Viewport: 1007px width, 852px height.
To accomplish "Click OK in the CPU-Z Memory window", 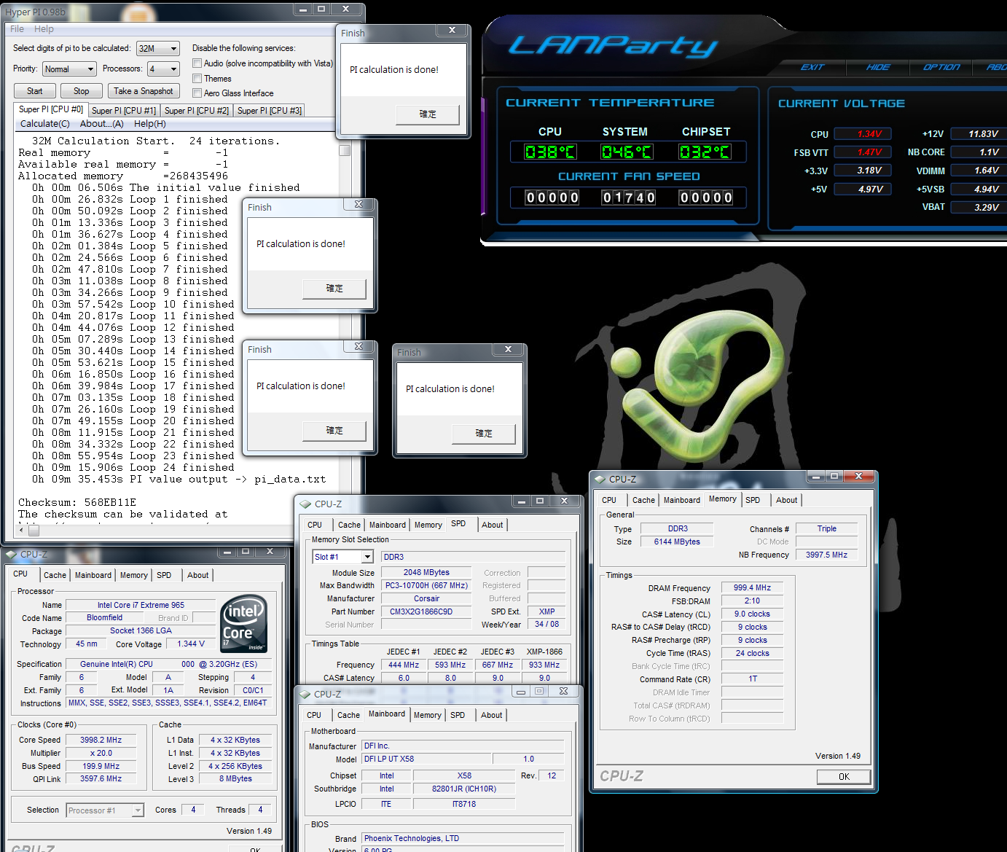I will [843, 776].
